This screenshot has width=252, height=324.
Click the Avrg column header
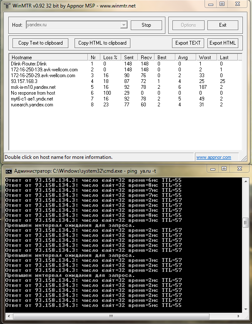pyautogui.click(x=185, y=57)
